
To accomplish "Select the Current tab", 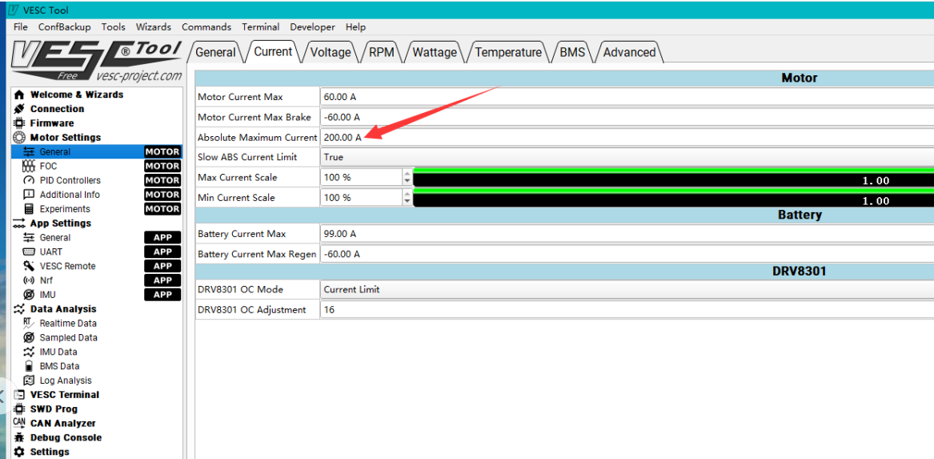I will 273,52.
